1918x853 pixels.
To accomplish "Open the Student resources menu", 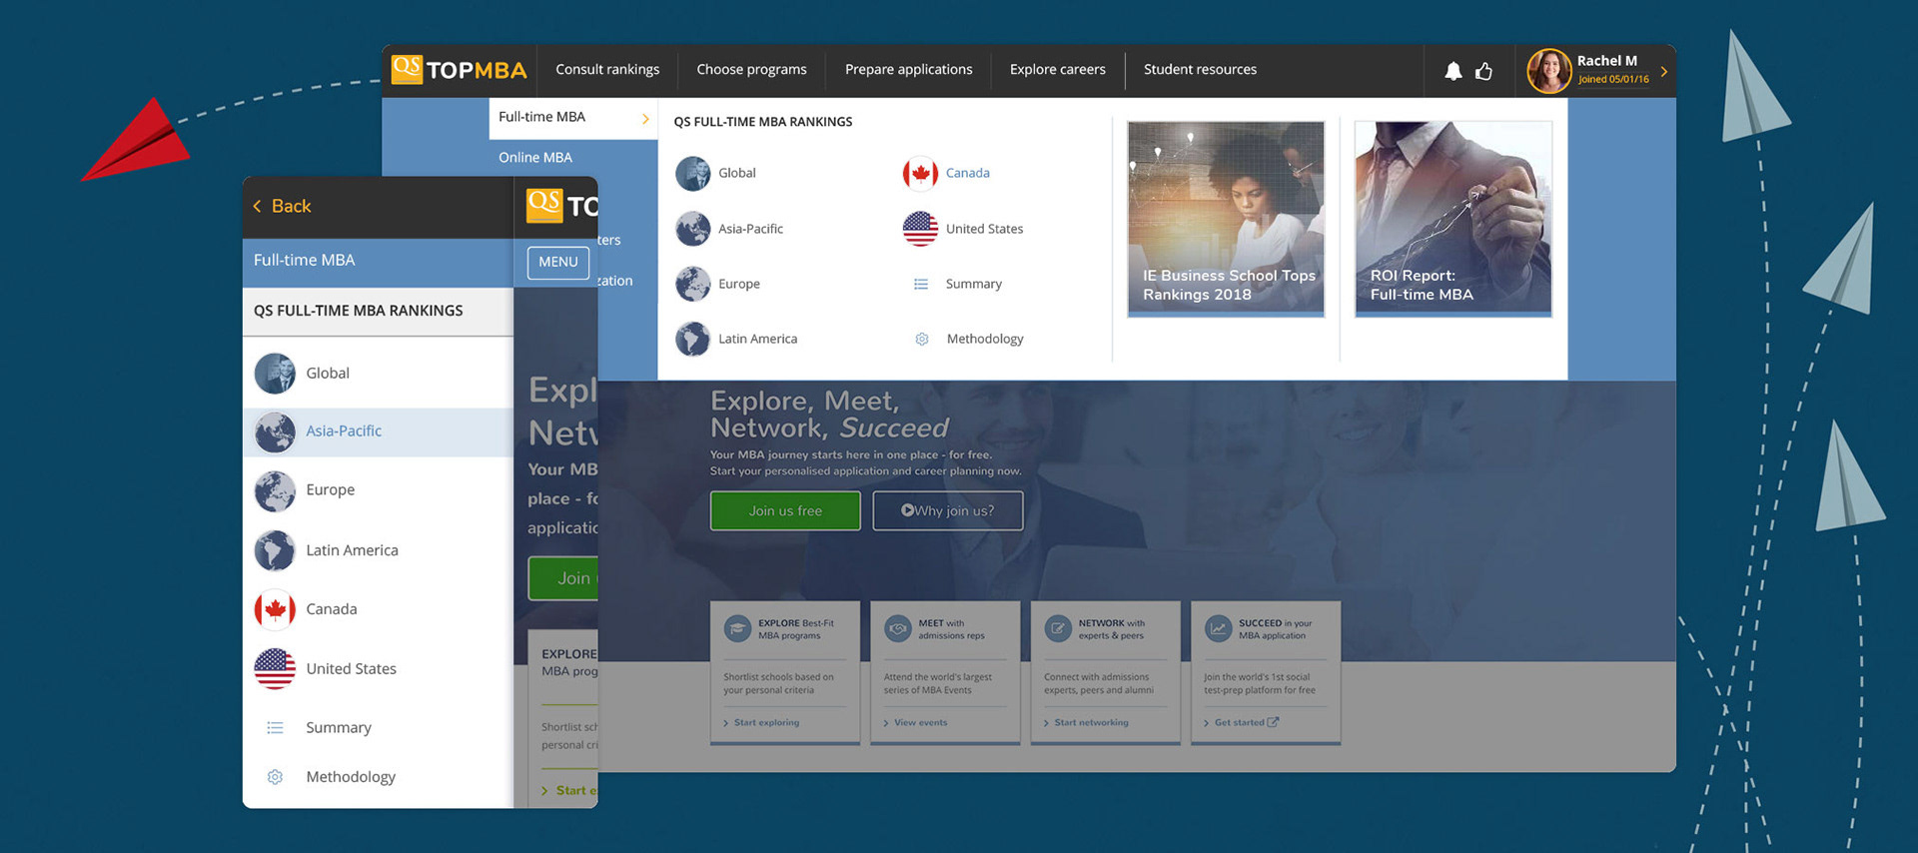I will coord(1200,70).
